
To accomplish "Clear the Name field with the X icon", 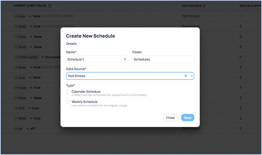I will (x=125, y=59).
